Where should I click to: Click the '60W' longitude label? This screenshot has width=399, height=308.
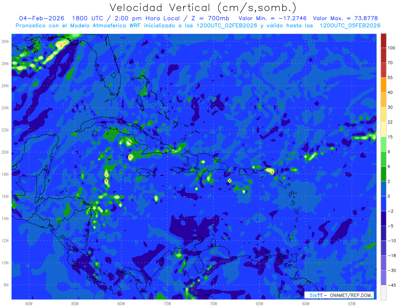(x=306, y=304)
